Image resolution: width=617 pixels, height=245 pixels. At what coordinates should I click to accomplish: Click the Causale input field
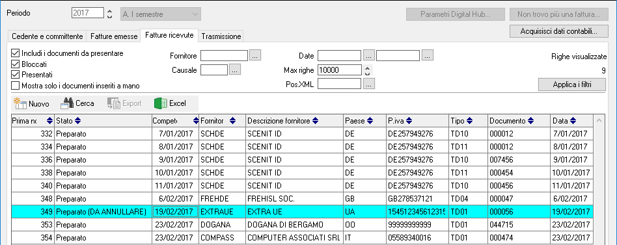tap(214, 70)
